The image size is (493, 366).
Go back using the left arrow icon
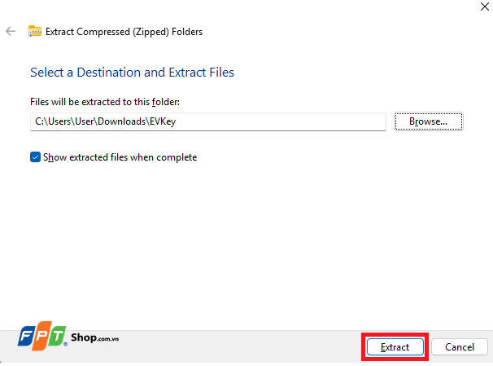pos(11,31)
